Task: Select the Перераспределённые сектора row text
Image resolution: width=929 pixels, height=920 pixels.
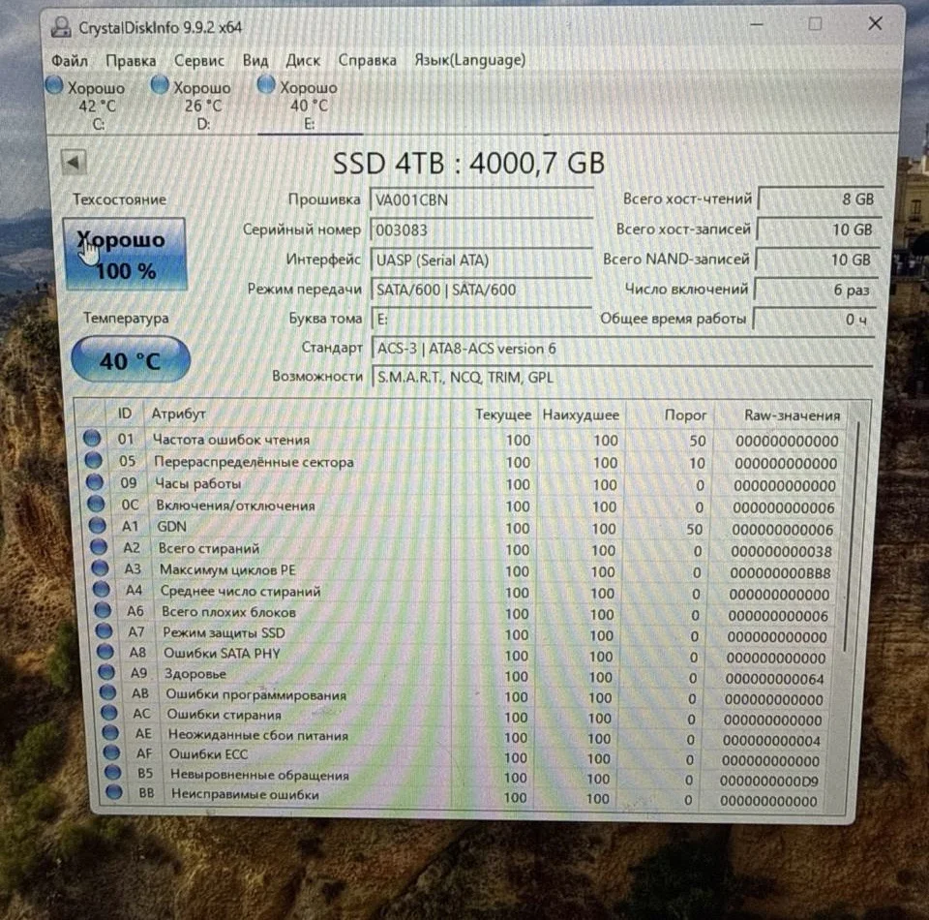Action: pos(254,462)
